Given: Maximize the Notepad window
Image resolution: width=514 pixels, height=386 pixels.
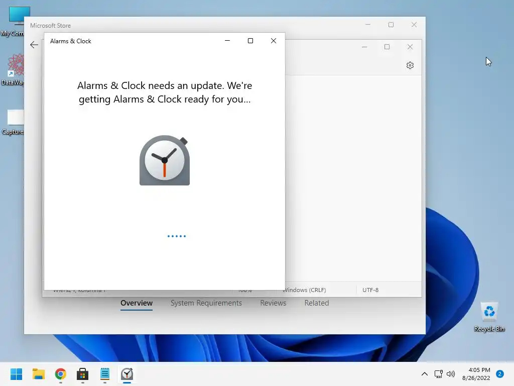Looking at the screenshot, I should point(387,47).
